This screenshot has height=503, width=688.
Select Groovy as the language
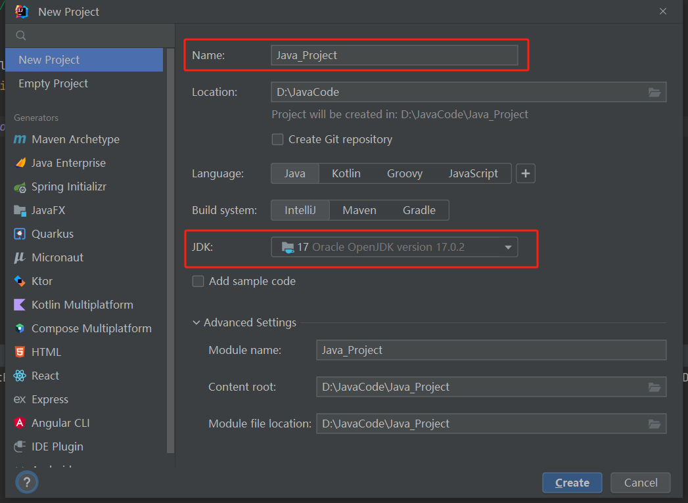pos(405,173)
